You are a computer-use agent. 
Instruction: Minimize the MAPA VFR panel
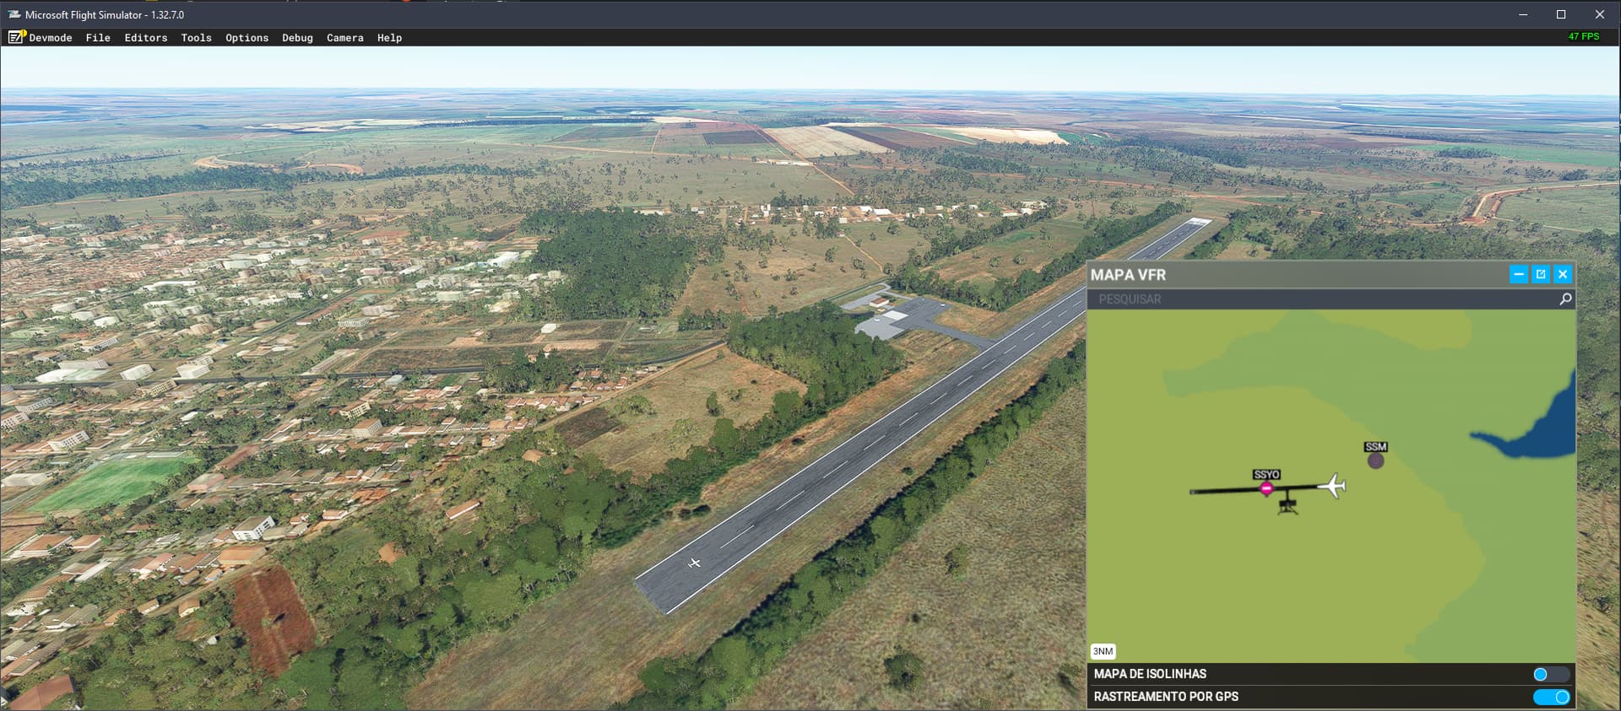[1518, 274]
